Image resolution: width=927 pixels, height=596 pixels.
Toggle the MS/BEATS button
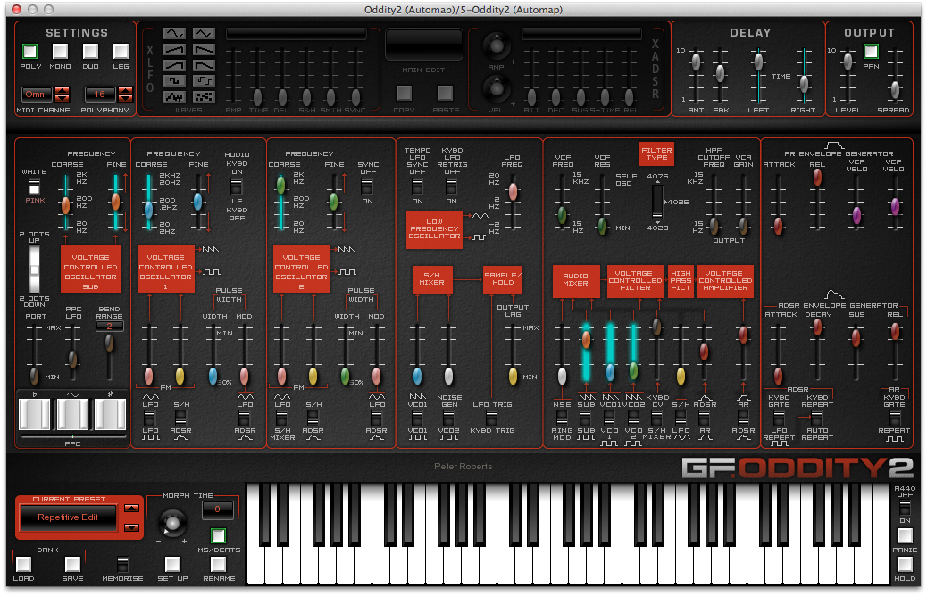218,535
